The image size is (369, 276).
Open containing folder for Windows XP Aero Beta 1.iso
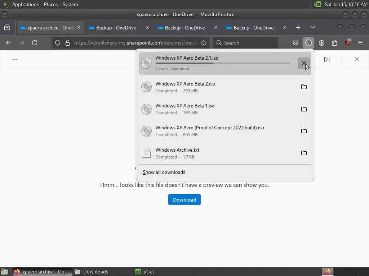click(x=304, y=109)
